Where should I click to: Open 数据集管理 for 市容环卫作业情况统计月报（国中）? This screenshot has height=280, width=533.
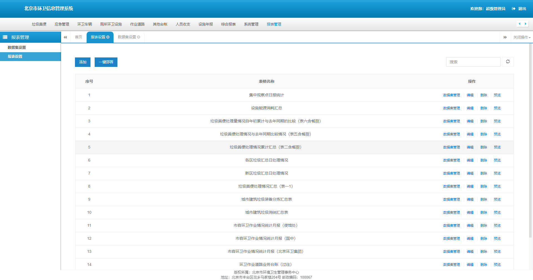(452, 239)
